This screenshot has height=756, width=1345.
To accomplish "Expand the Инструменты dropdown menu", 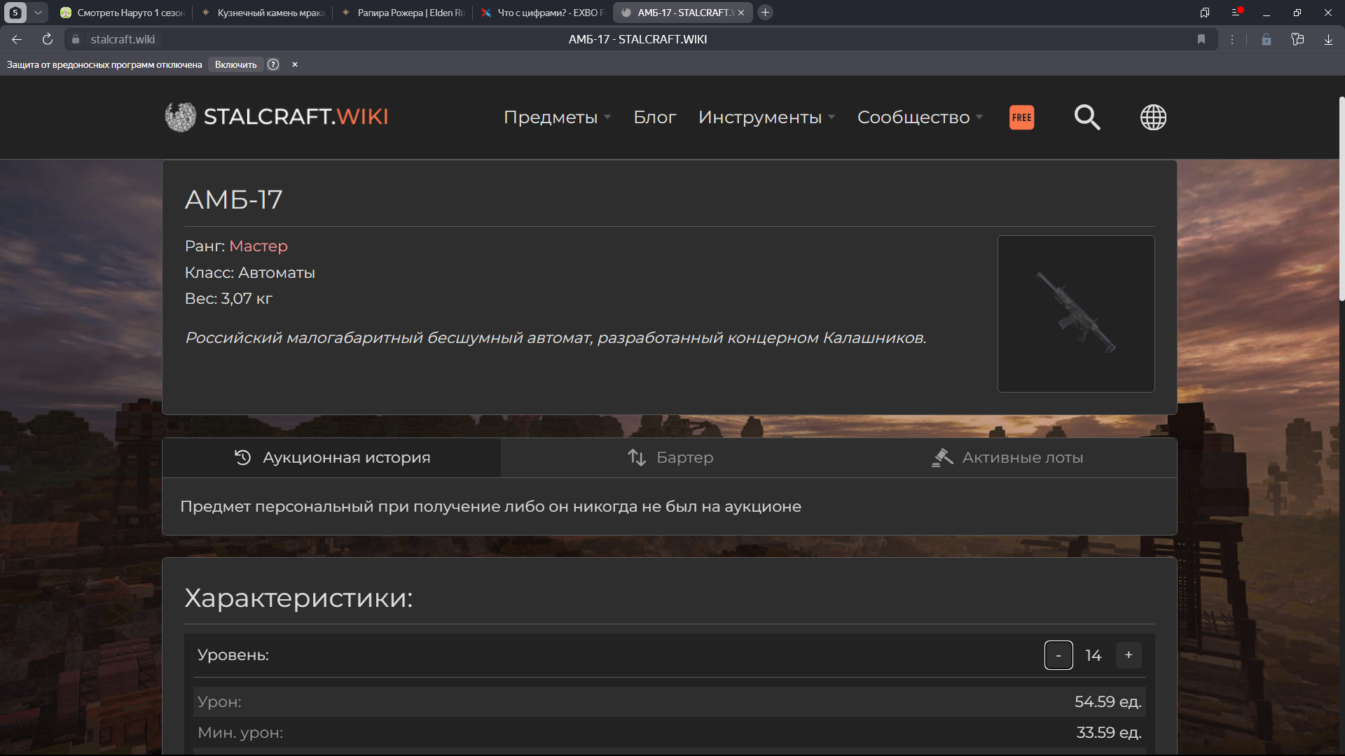I will point(767,118).
